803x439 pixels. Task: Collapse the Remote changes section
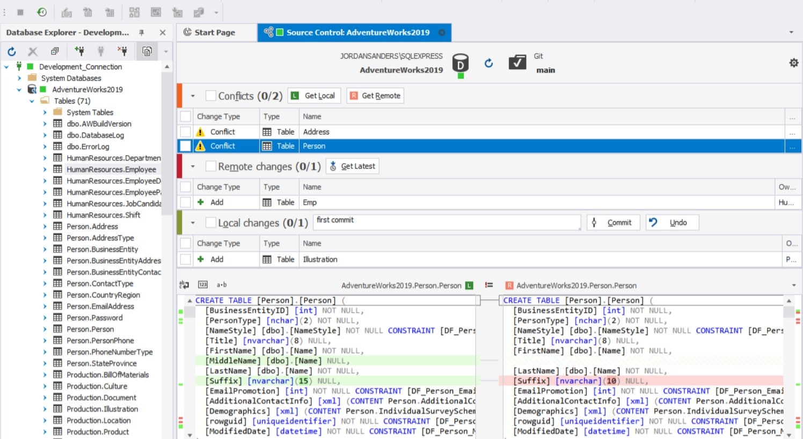(193, 166)
